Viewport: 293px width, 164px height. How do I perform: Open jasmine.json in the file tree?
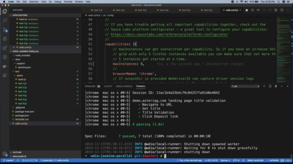(x=24, y=67)
